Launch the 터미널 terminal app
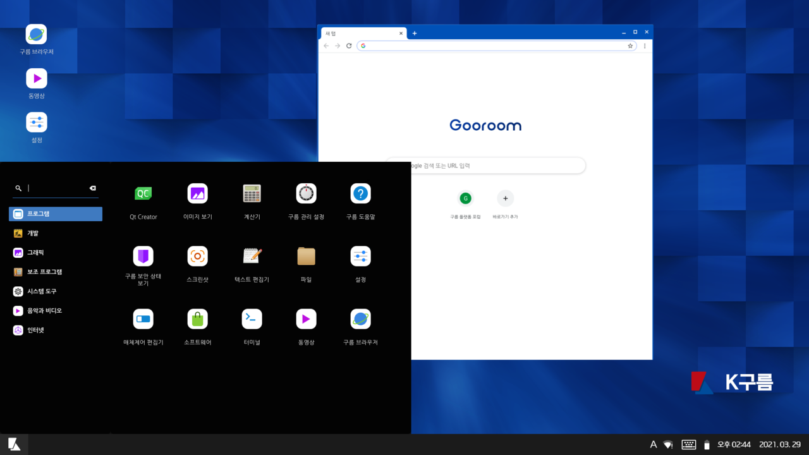The width and height of the screenshot is (809, 455). click(x=252, y=319)
